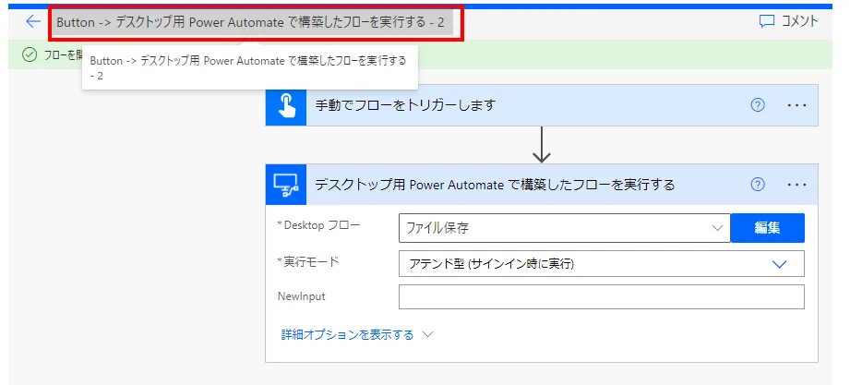The image size is (850, 385).
Task: Click the back arrow icon
Action: tap(33, 21)
